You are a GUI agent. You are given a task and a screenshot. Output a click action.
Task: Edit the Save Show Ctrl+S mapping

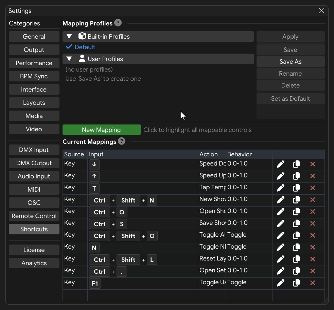pos(281,224)
